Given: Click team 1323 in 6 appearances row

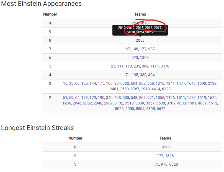Looking at the screenshot, I should (x=144, y=58).
